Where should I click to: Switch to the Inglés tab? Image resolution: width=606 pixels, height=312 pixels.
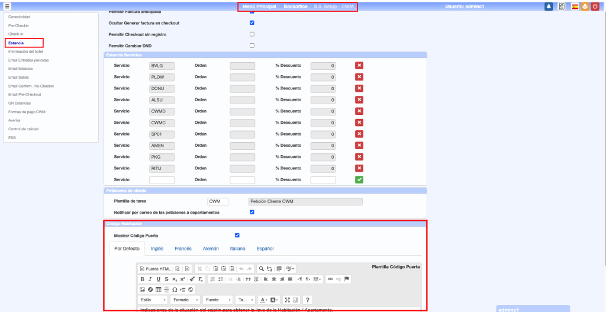tap(157, 249)
